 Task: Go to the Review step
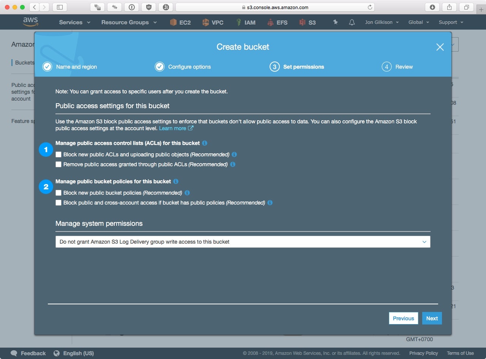pyautogui.click(x=397, y=67)
